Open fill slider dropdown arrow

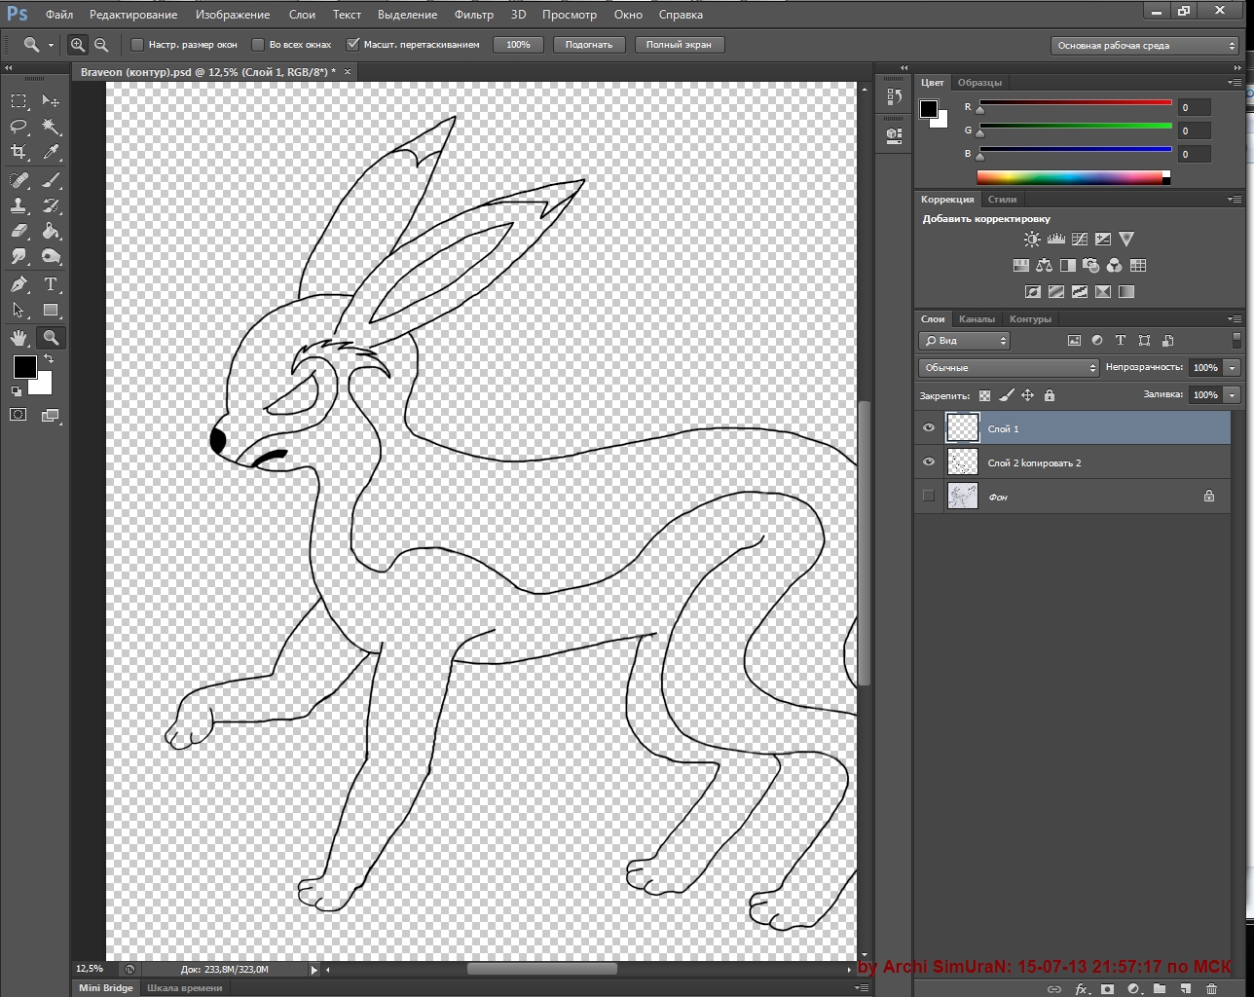click(1232, 395)
